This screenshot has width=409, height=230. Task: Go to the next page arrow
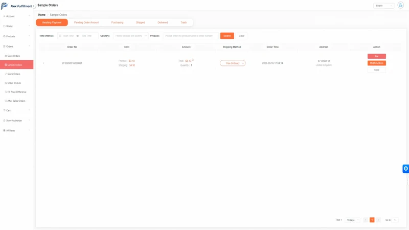tap(378, 220)
